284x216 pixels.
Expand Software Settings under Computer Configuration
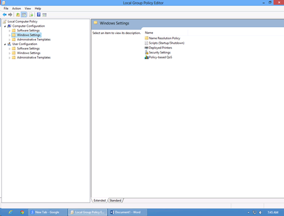pyautogui.click(x=9, y=31)
